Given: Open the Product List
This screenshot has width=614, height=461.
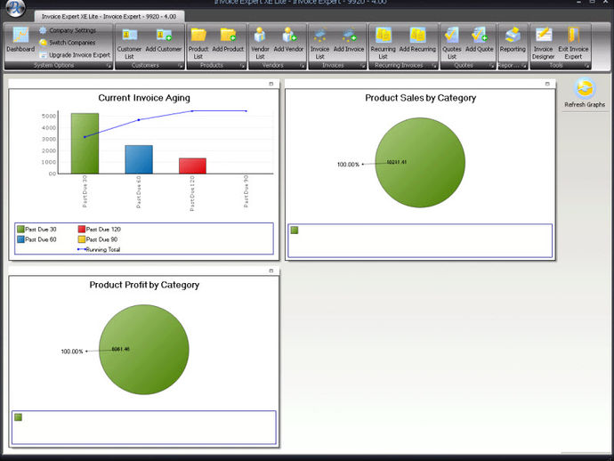Looking at the screenshot, I should point(198,43).
